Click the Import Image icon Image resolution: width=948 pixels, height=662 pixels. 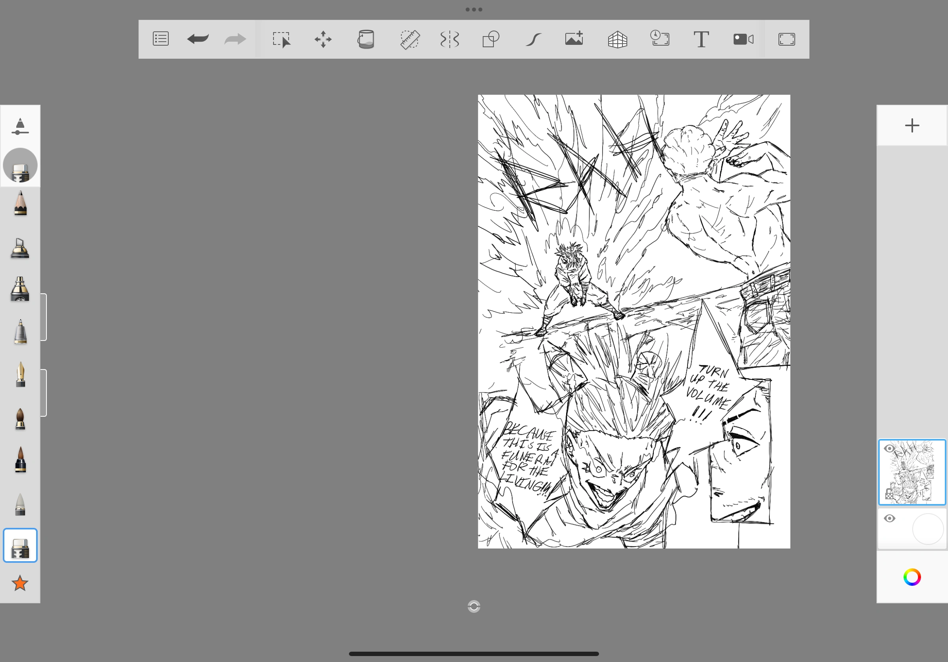click(x=574, y=39)
